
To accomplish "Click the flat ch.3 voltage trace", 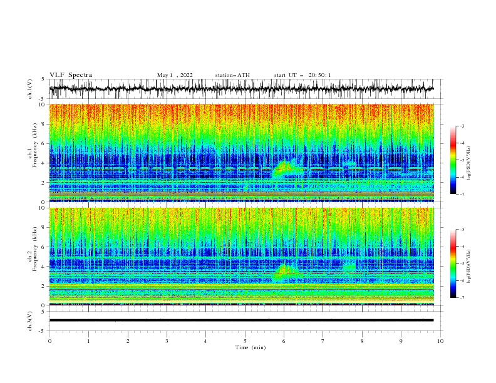I will [241, 320].
